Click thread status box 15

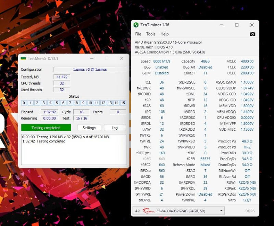tap(123, 103)
